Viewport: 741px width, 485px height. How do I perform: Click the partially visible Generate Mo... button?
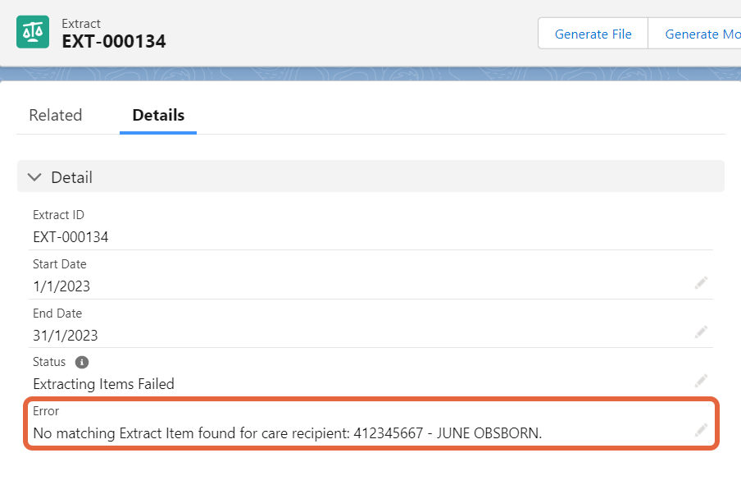(x=695, y=34)
